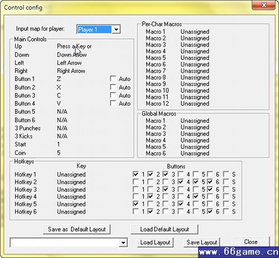Enable Auto for Button 3
The image size is (279, 258).
click(x=113, y=95)
